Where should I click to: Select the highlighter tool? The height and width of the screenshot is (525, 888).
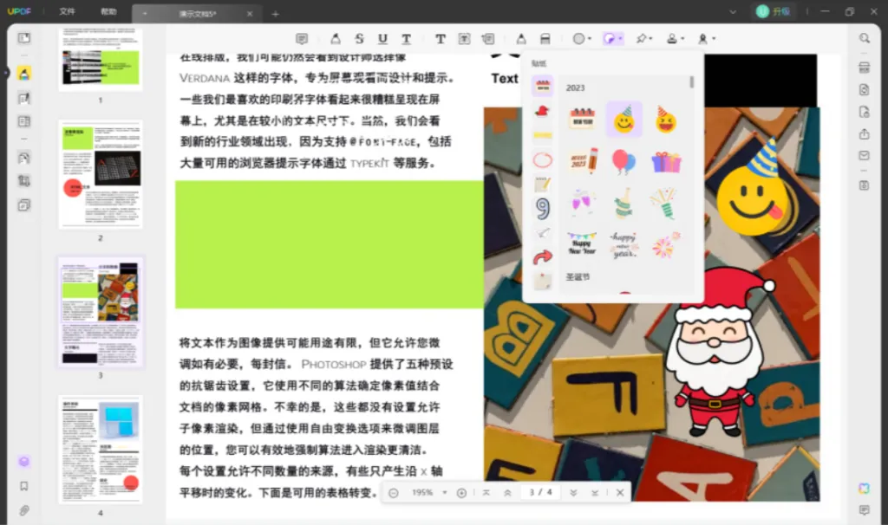(x=336, y=38)
